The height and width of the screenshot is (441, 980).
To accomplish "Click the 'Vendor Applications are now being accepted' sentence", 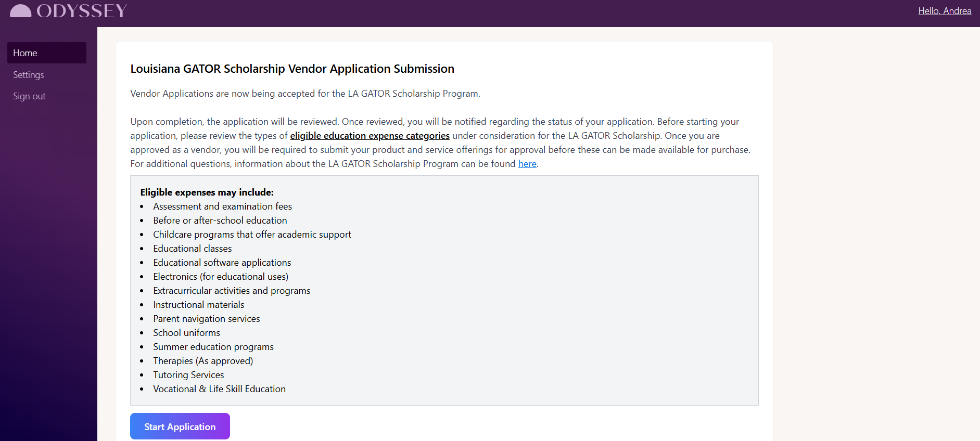I will [305, 94].
